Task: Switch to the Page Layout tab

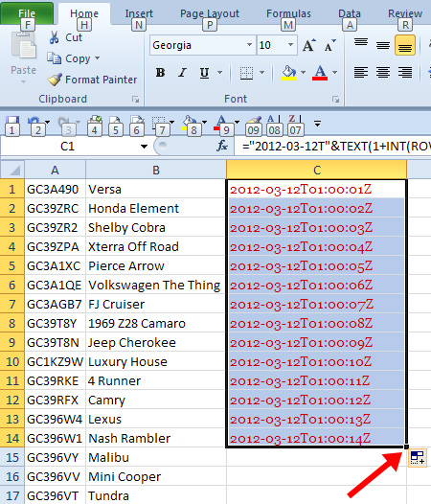Action: pyautogui.click(x=210, y=13)
